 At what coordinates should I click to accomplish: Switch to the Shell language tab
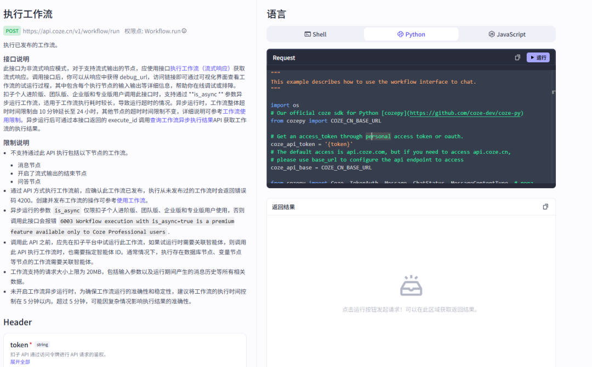tap(315, 34)
